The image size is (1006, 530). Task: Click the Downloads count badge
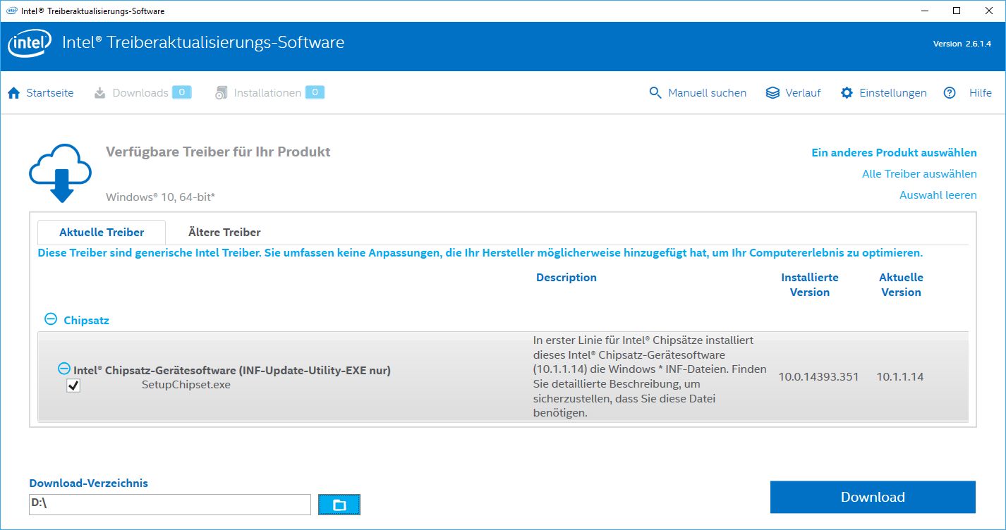click(182, 92)
